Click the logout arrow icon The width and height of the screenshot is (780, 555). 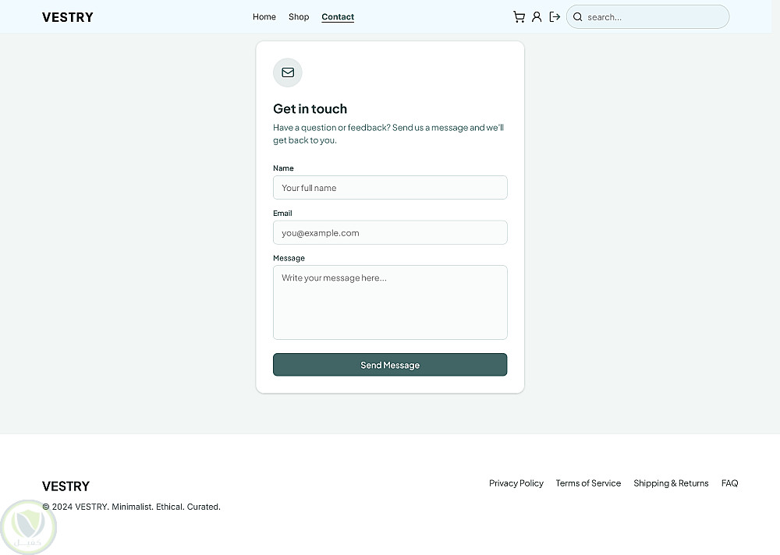coord(555,17)
